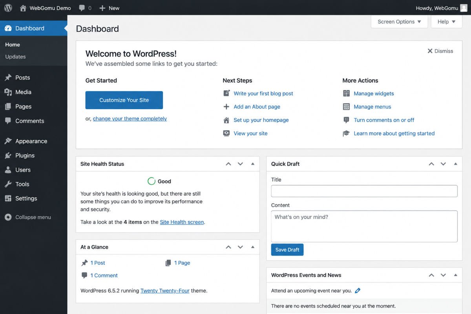This screenshot has height=314, width=471.
Task: Toggle At a Glance panel collapse triangle
Action: 253,247
